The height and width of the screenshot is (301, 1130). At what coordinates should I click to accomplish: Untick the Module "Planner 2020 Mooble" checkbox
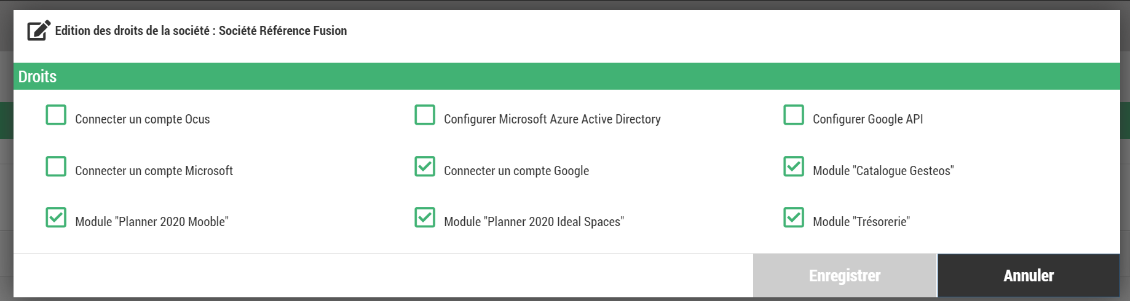point(56,217)
